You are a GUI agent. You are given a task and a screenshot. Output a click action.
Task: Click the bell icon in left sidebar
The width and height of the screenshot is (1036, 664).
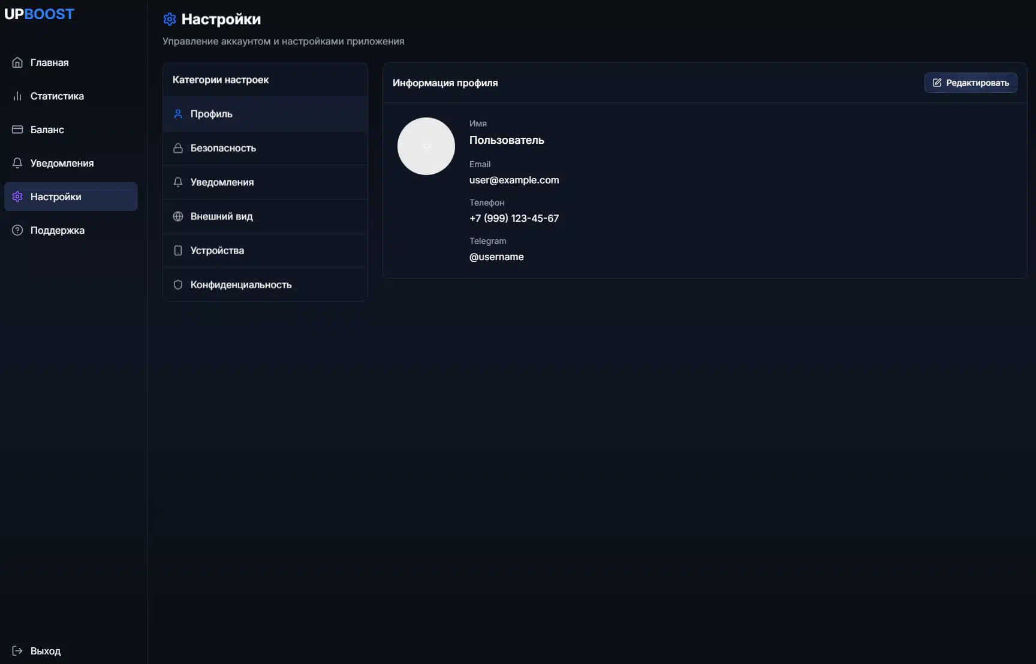tap(17, 163)
